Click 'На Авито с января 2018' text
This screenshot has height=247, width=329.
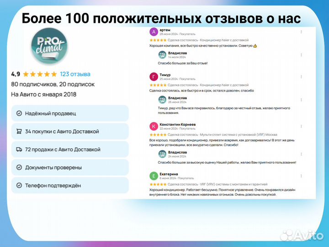point(44,94)
